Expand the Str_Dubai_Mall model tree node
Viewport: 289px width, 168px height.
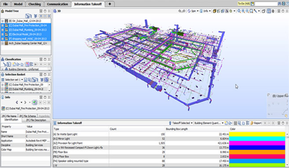coord(3,21)
